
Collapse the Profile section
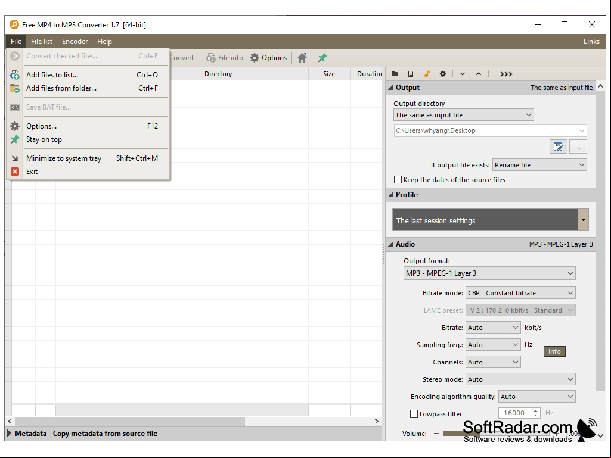(x=391, y=195)
